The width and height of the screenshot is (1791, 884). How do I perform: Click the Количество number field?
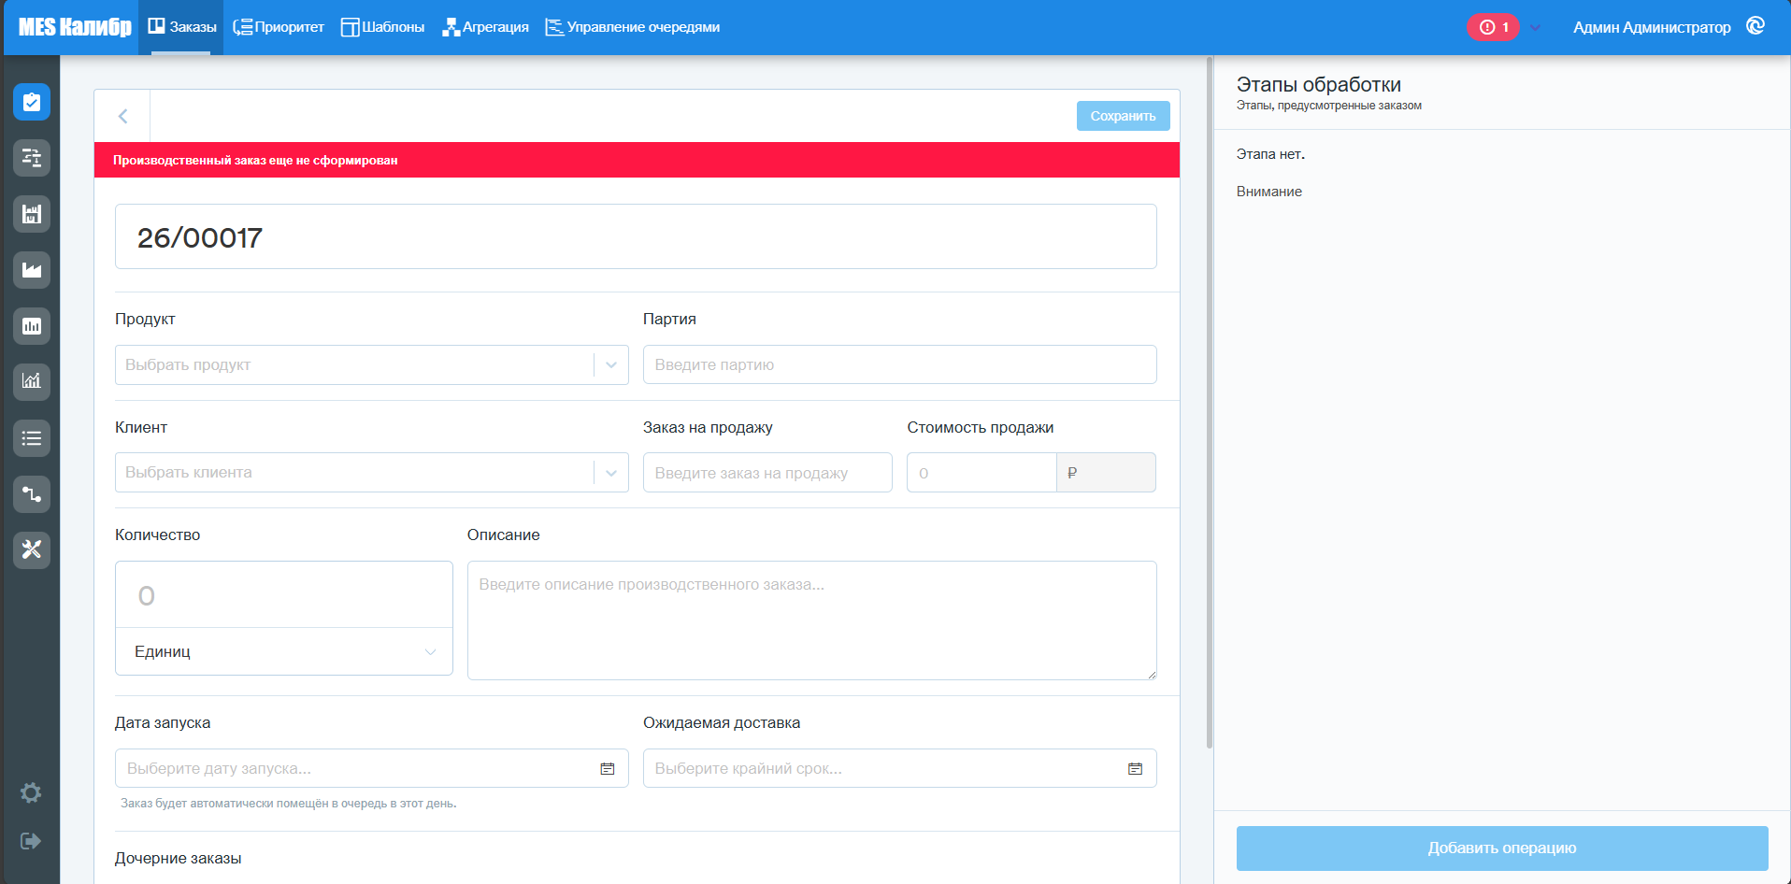tap(284, 595)
